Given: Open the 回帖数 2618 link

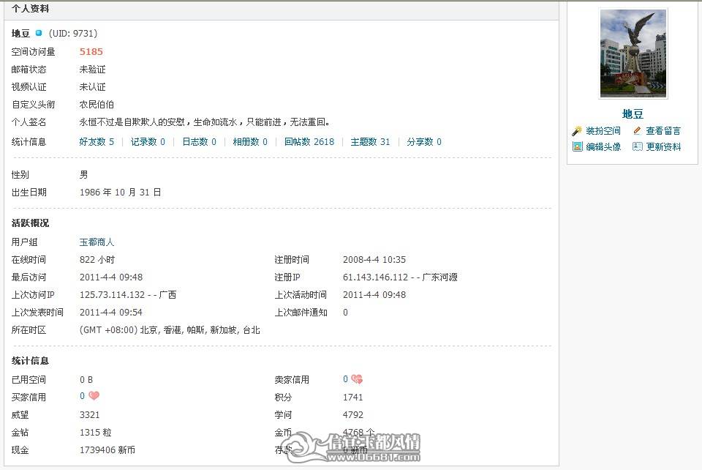Looking at the screenshot, I should (x=309, y=141).
